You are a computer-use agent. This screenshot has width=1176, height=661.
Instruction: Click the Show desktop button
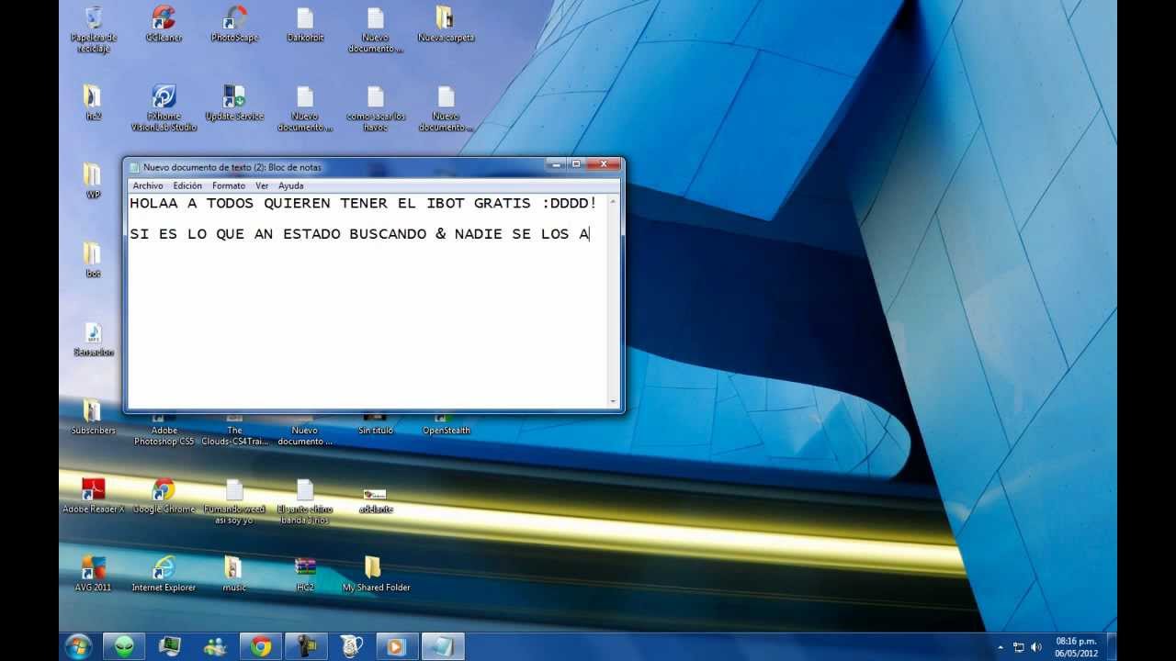tap(1112, 646)
